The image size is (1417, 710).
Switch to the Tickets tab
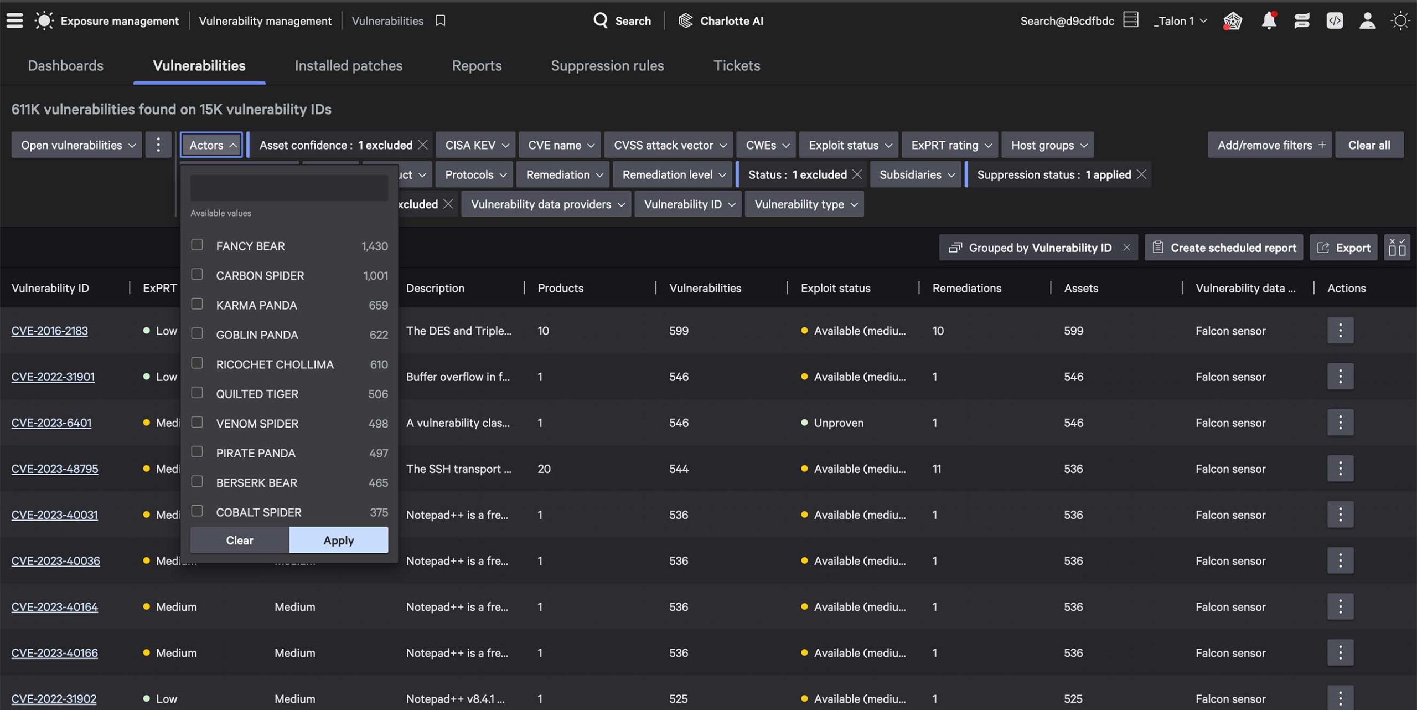click(x=737, y=65)
